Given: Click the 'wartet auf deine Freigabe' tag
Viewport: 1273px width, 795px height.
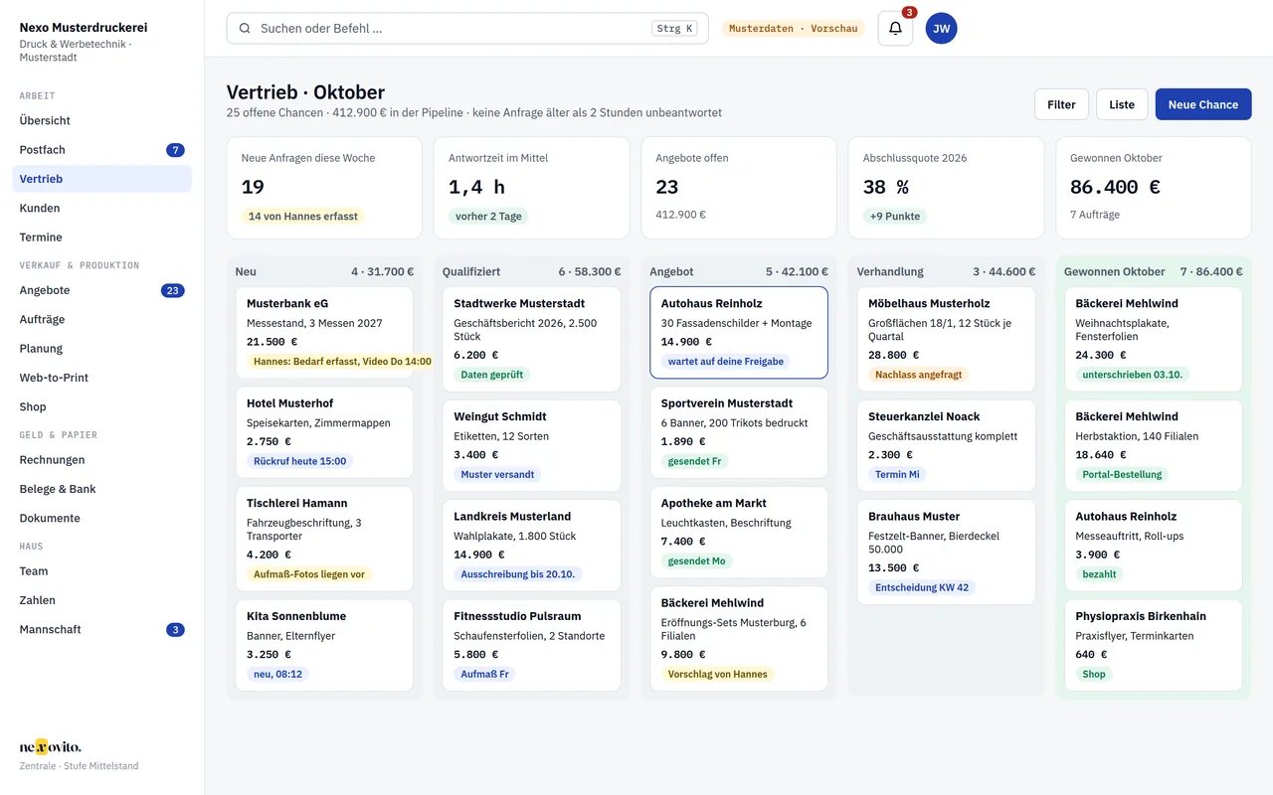Looking at the screenshot, I should point(726,362).
